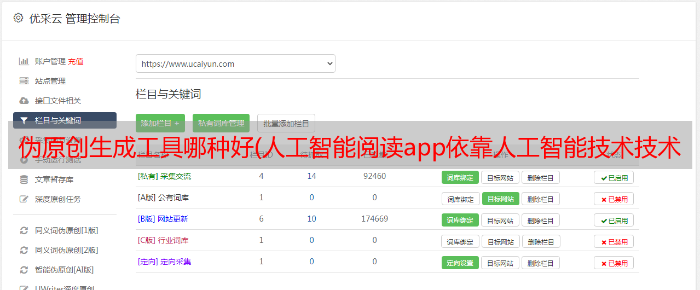Click the pending count 10
Image resolution: width=700 pixels, height=290 pixels.
(312, 219)
